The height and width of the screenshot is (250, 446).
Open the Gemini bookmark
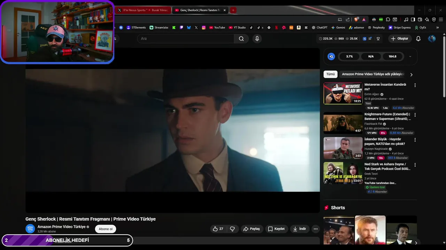[x=338, y=27]
